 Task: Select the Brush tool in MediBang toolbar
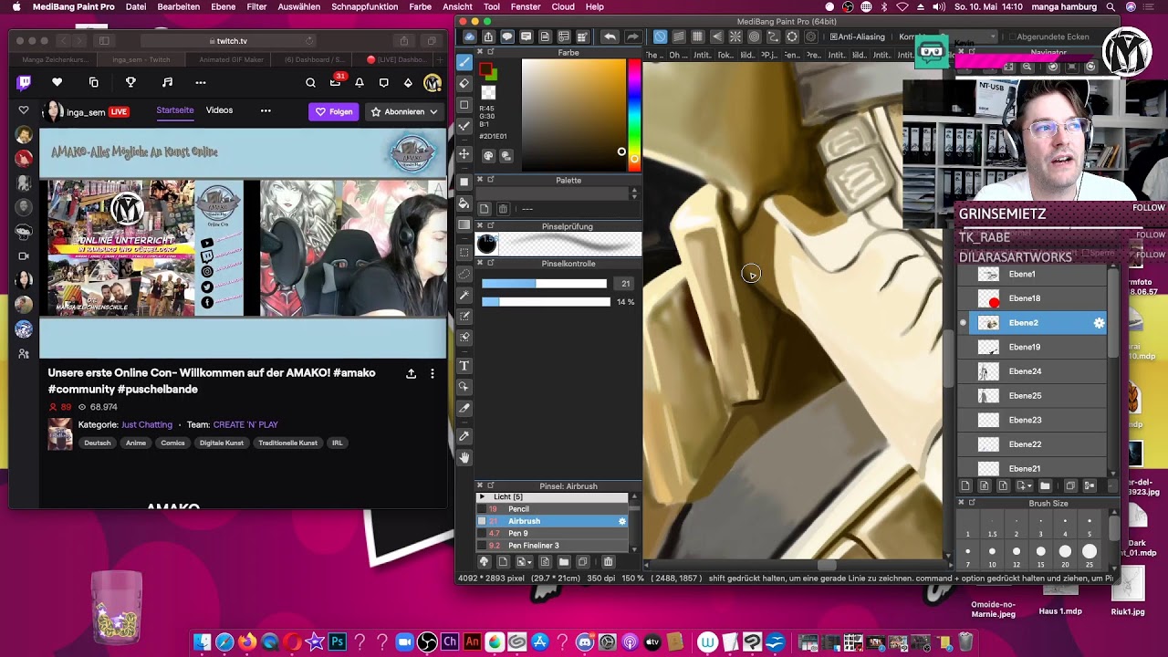click(464, 62)
